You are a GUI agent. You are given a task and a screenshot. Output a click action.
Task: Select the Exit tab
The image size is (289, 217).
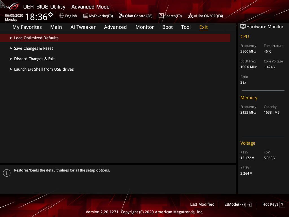pos(203,27)
